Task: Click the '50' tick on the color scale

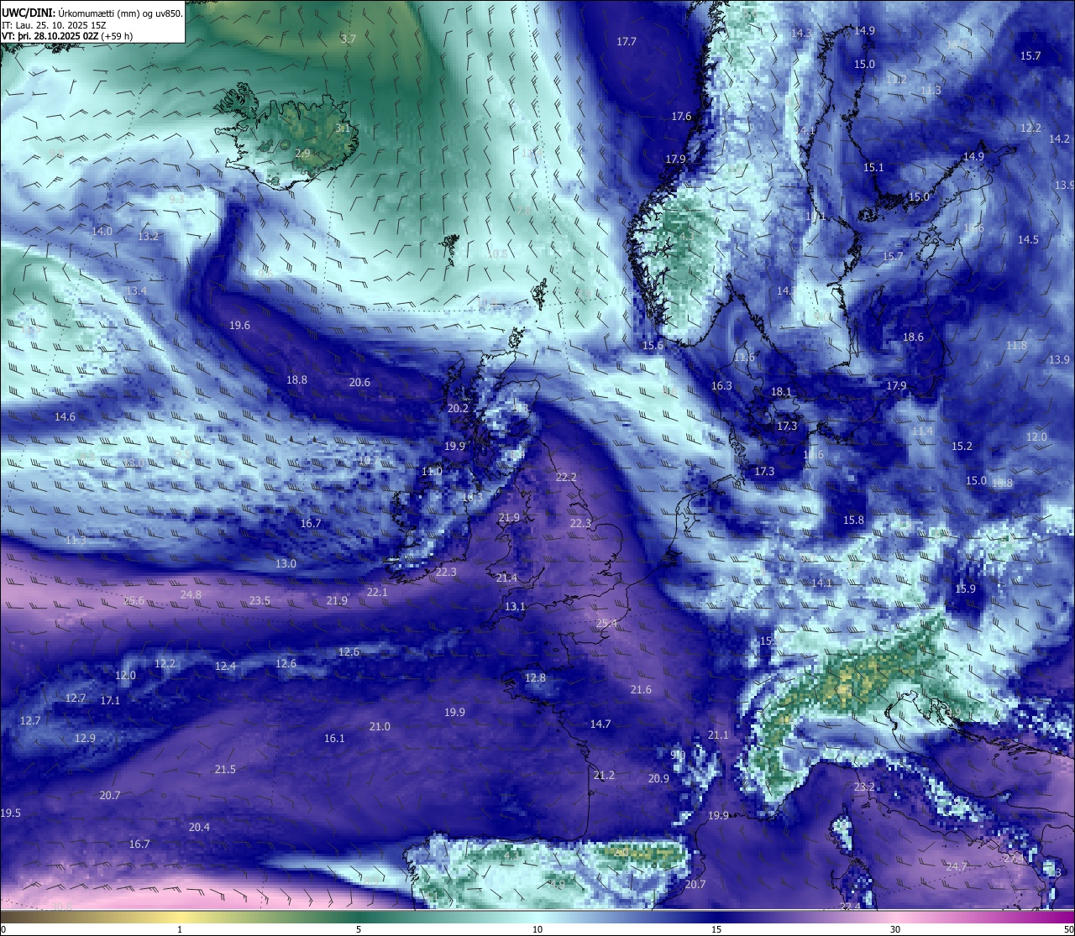Action: pos(1068,929)
